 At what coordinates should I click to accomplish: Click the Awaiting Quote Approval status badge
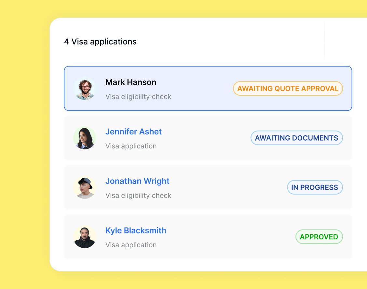coord(288,89)
